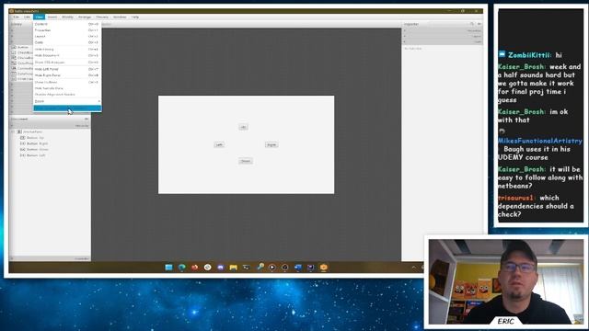Open the Inspector search magnifier icon
This screenshot has height=331, width=589.
[x=472, y=24]
